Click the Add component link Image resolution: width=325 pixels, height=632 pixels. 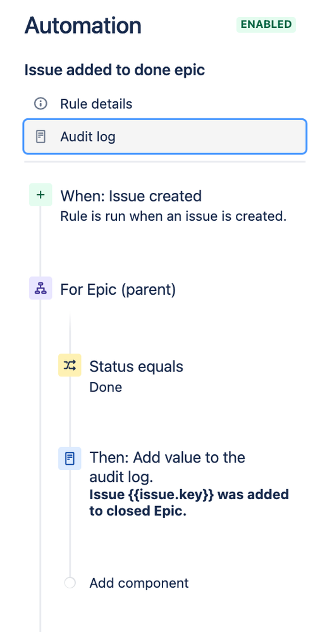click(x=139, y=583)
